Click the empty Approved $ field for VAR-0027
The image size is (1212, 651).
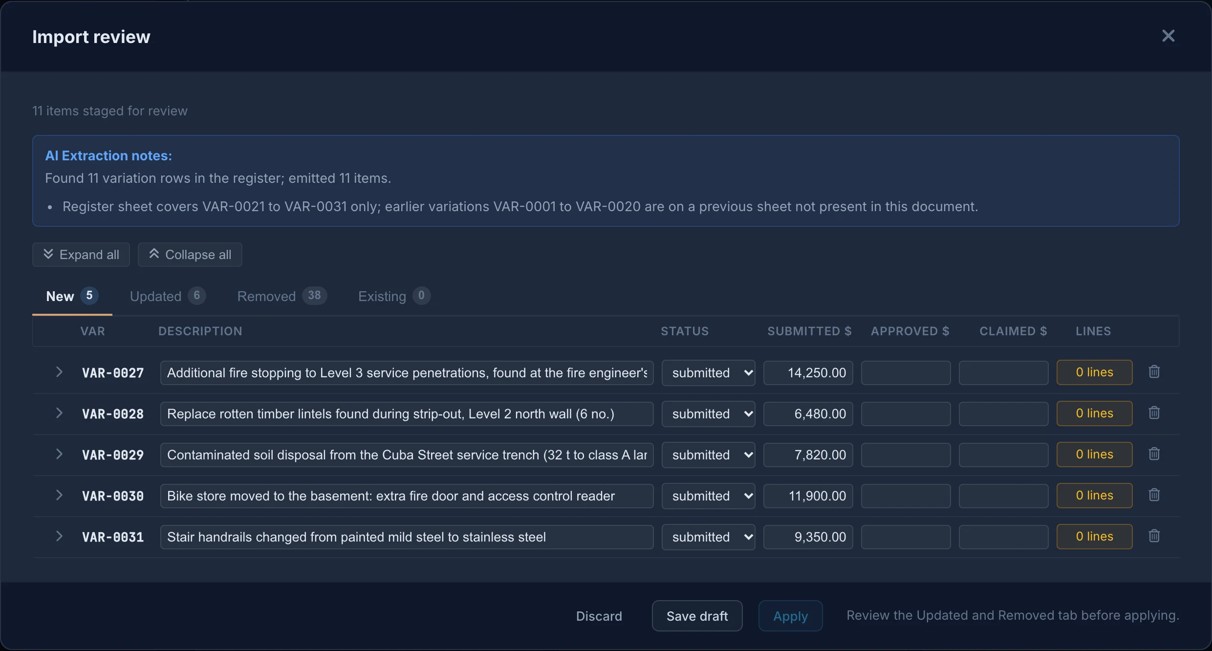906,373
